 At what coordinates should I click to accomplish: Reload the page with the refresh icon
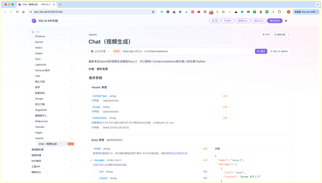pyautogui.click(x=17, y=12)
